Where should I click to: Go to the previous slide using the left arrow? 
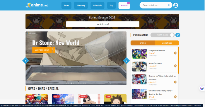pyautogui.click(x=25, y=61)
